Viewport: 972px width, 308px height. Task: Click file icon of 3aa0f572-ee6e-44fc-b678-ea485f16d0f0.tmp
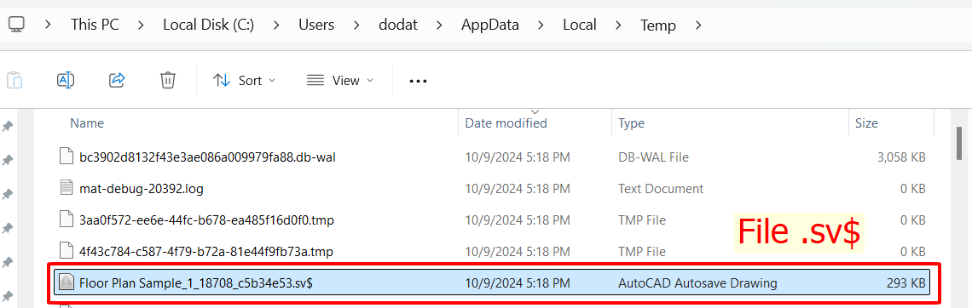(67, 220)
